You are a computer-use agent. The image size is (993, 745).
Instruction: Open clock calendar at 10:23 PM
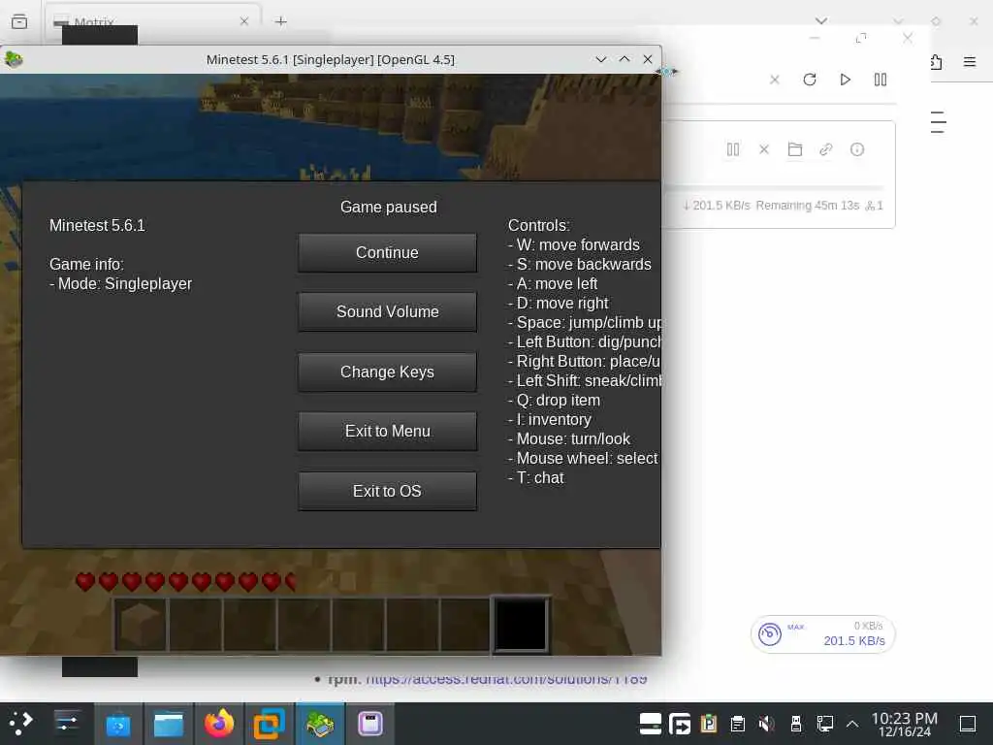click(905, 724)
